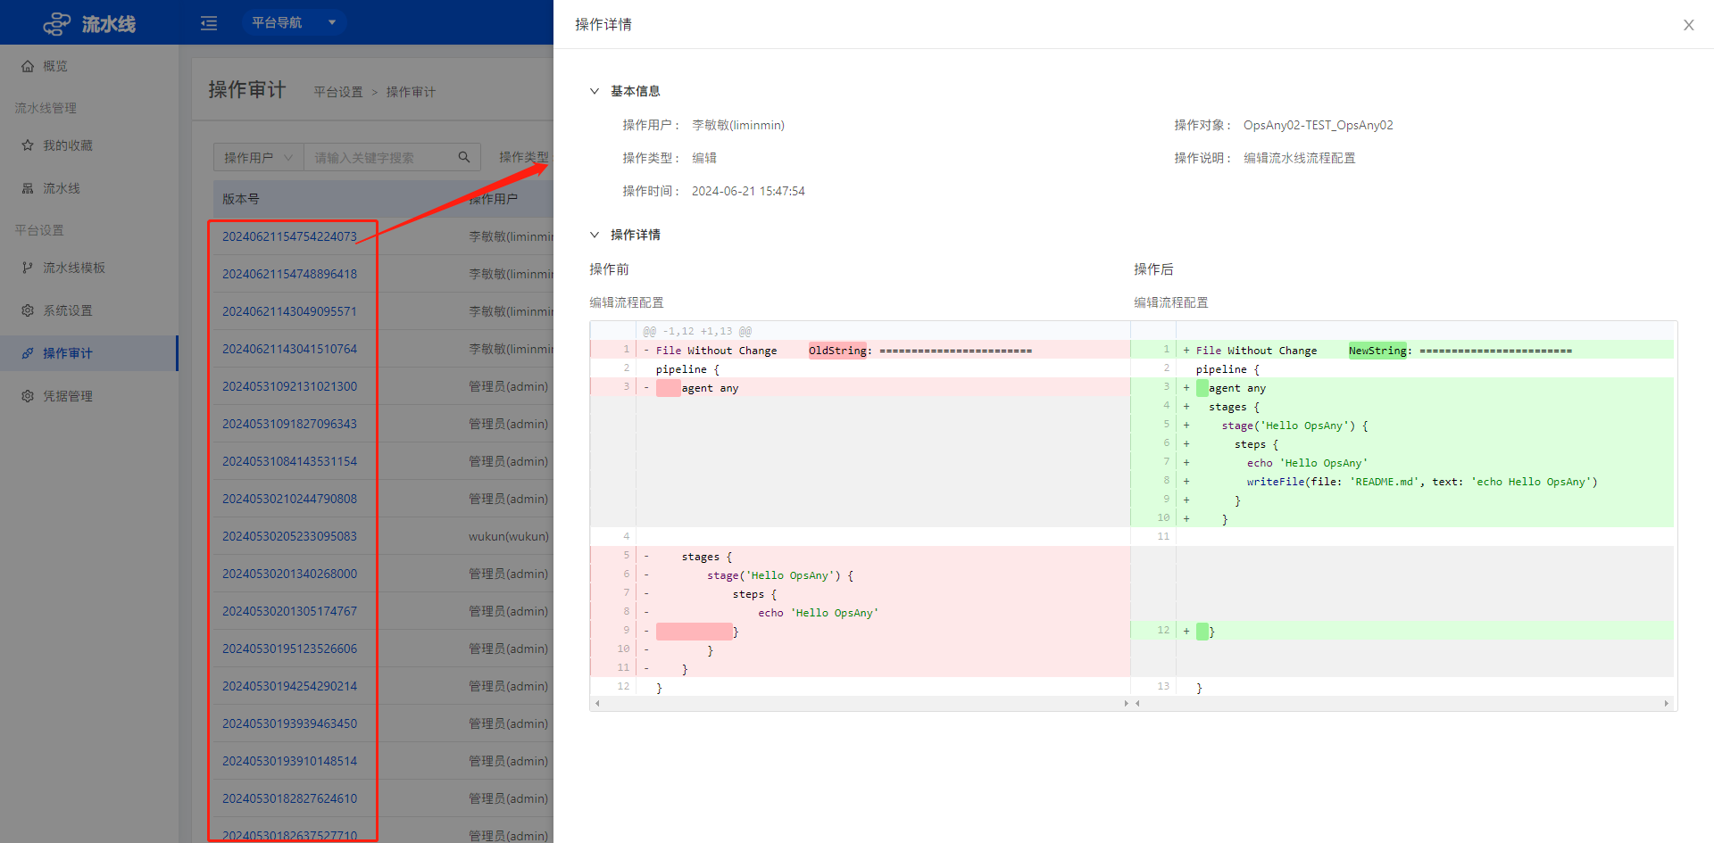Click the wukun(wukun) user cell

pos(509,536)
